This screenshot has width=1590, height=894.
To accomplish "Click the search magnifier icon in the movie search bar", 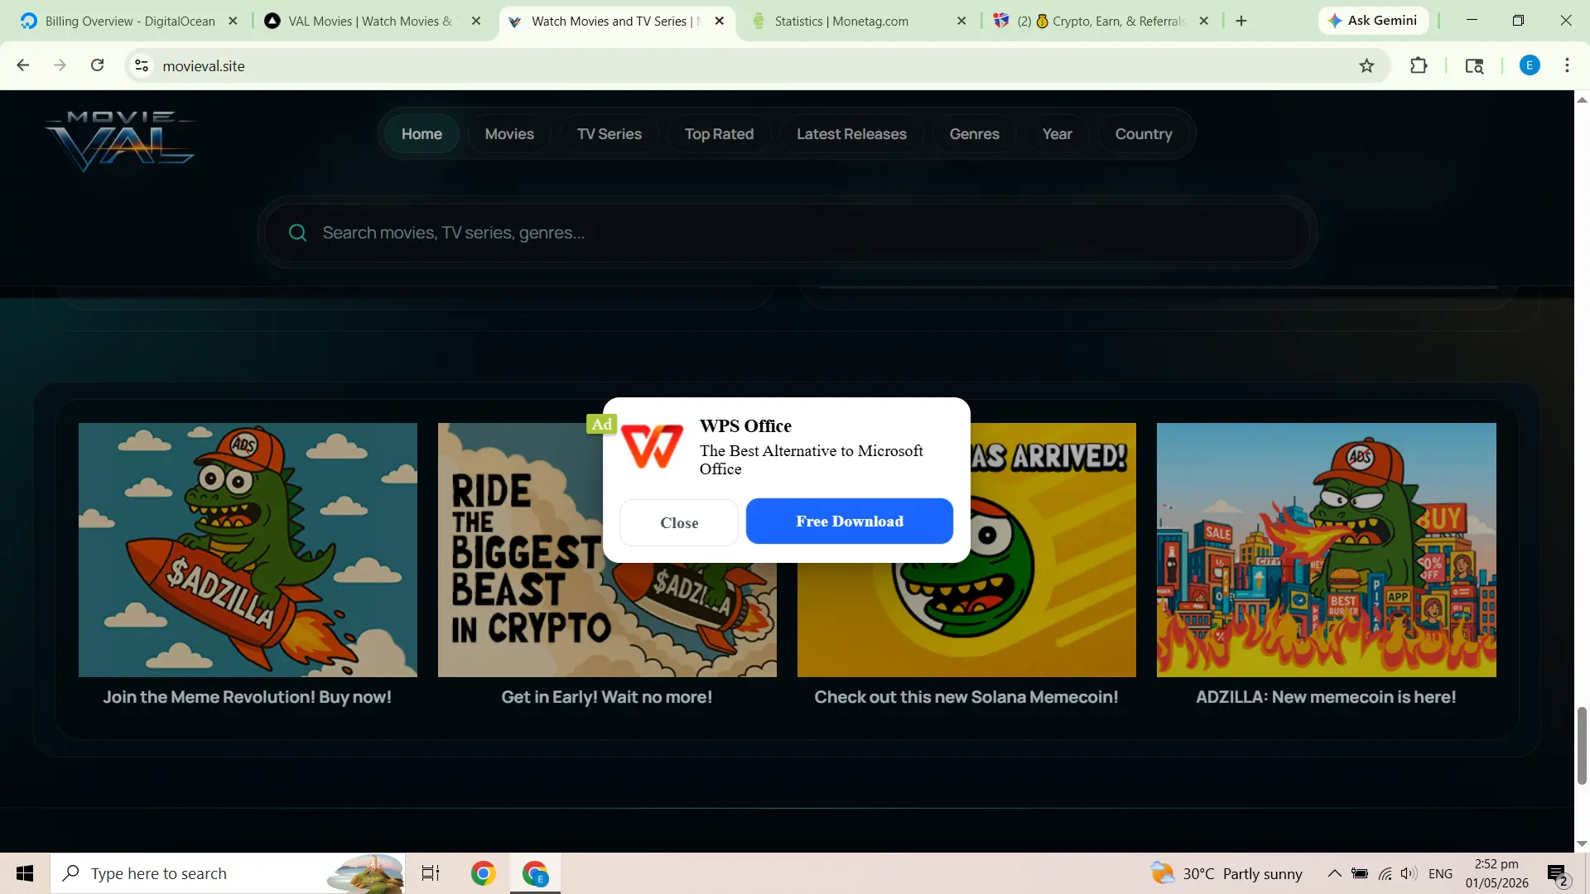I will pyautogui.click(x=298, y=233).
